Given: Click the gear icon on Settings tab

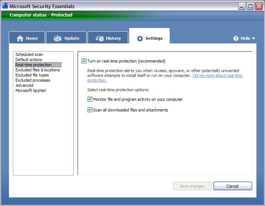Looking at the screenshot, I should coord(140,39).
